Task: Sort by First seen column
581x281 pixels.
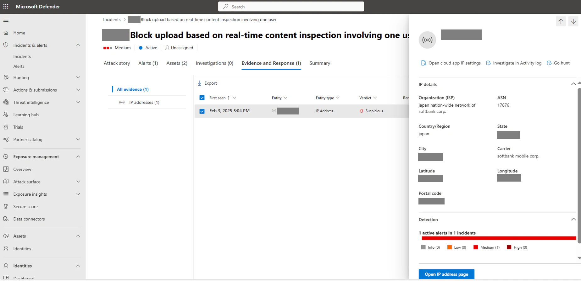Action: click(x=218, y=98)
